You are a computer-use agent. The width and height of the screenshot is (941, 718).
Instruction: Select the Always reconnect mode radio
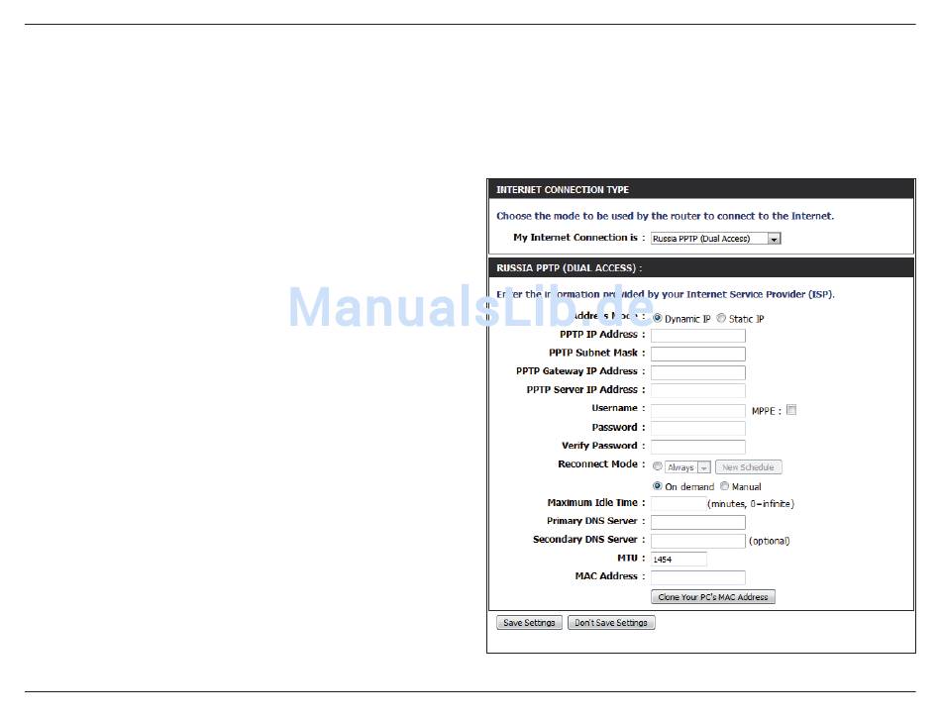pyautogui.click(x=658, y=466)
